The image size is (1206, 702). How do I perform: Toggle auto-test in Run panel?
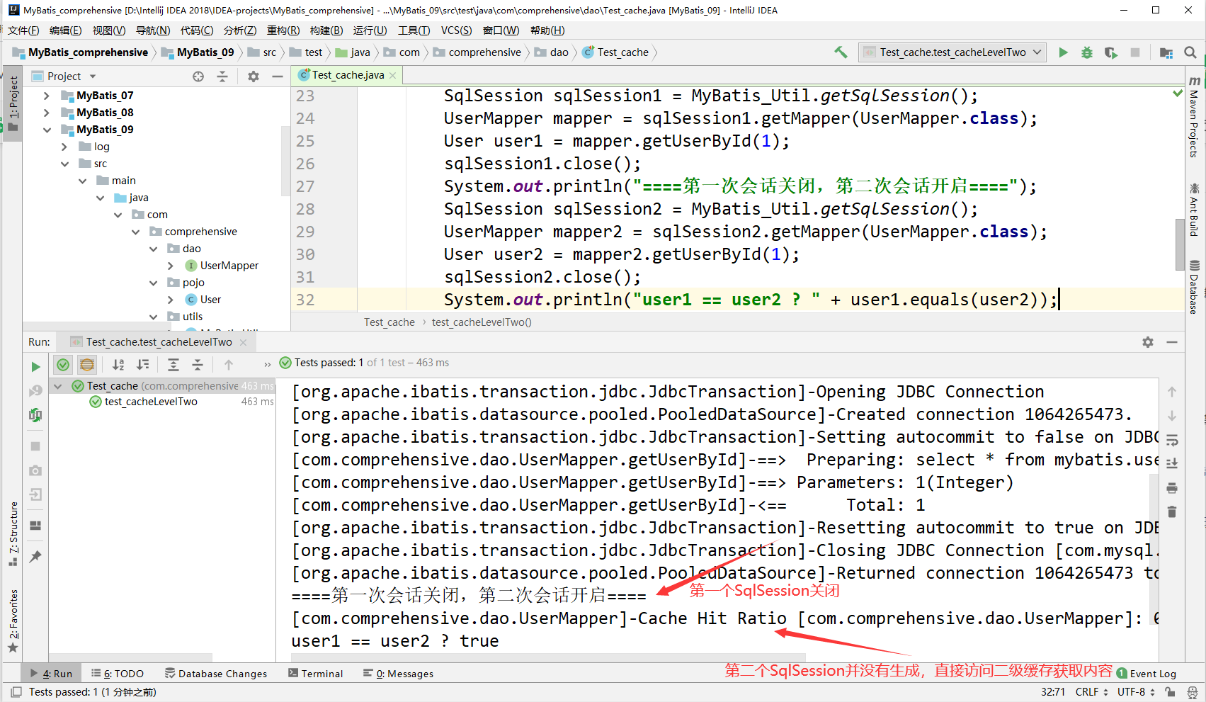35,414
